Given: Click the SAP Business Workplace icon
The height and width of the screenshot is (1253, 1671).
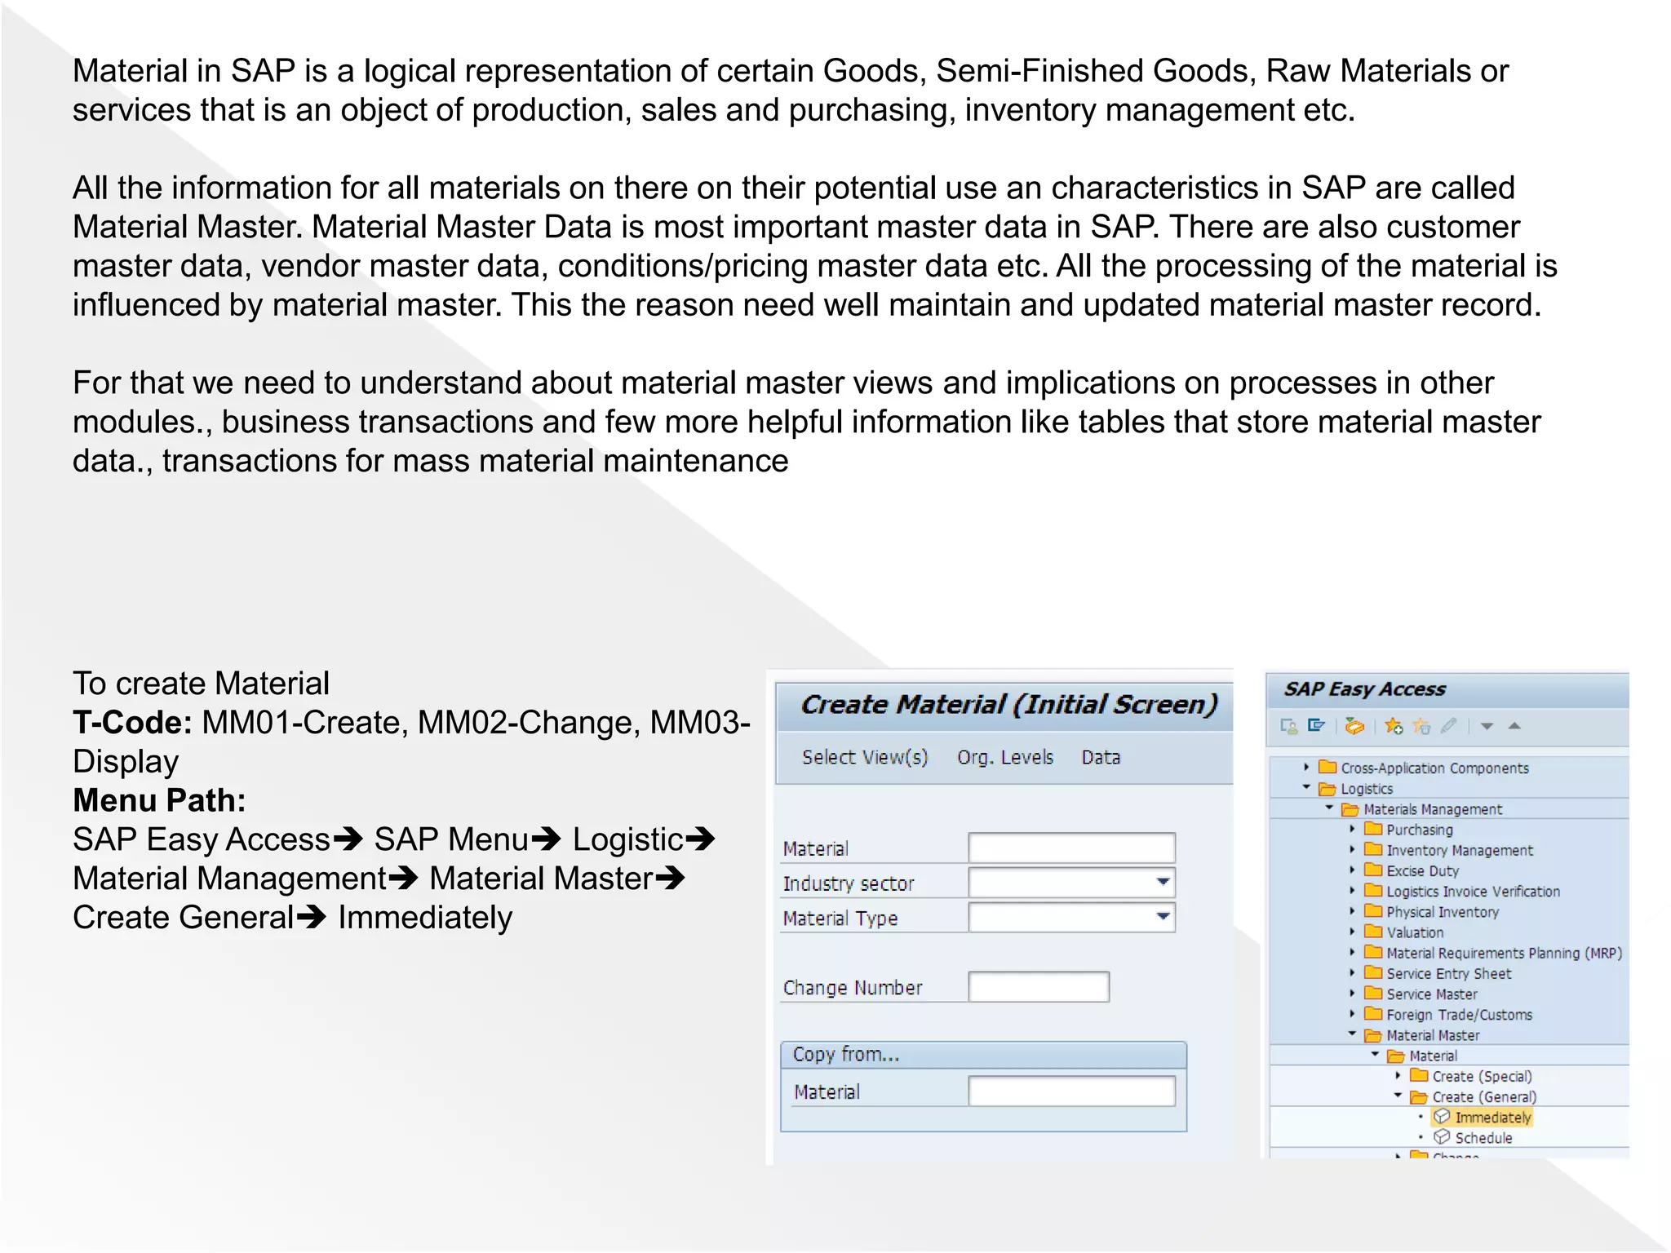Looking at the screenshot, I should (x=1354, y=725).
